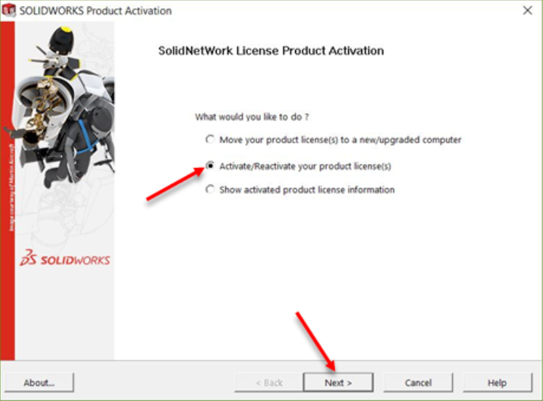
Task: Select the Move your product license(s) radio circle
Action: tap(210, 139)
